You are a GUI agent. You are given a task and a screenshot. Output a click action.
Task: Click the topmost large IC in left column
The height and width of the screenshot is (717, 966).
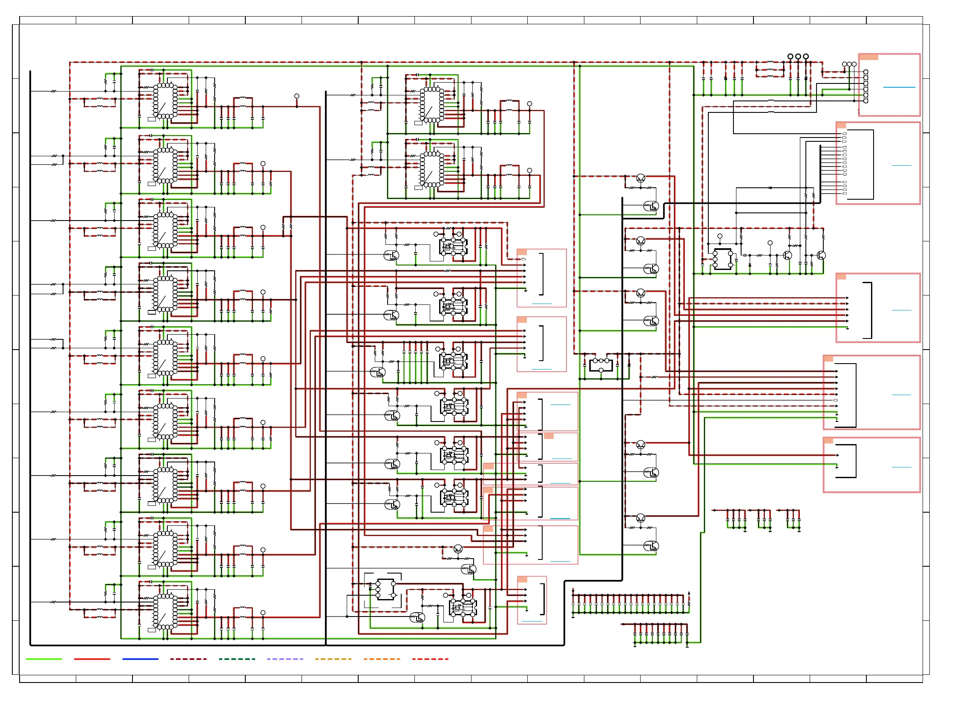click(x=165, y=100)
